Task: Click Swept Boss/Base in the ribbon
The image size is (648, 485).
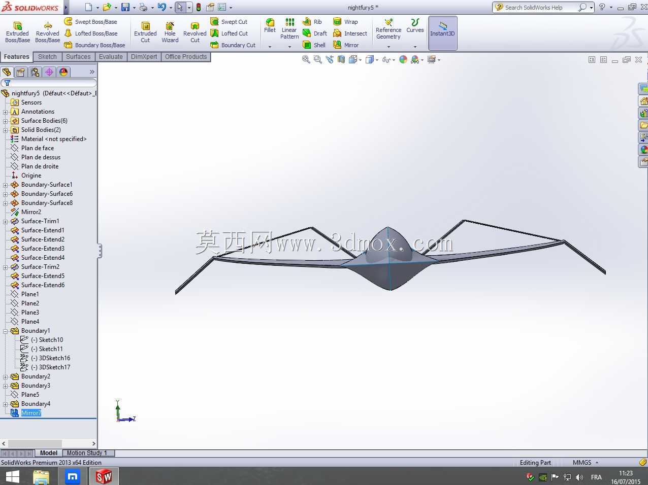Action: (x=90, y=21)
